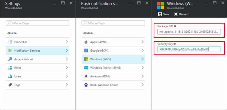227x110 pixels.
Task: Expand Windows (WNS) chevron
Action: [143, 59]
